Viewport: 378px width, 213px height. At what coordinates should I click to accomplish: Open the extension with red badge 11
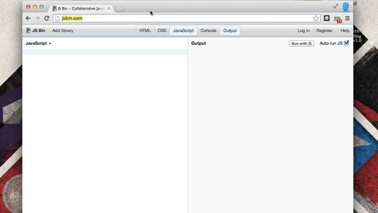click(338, 20)
